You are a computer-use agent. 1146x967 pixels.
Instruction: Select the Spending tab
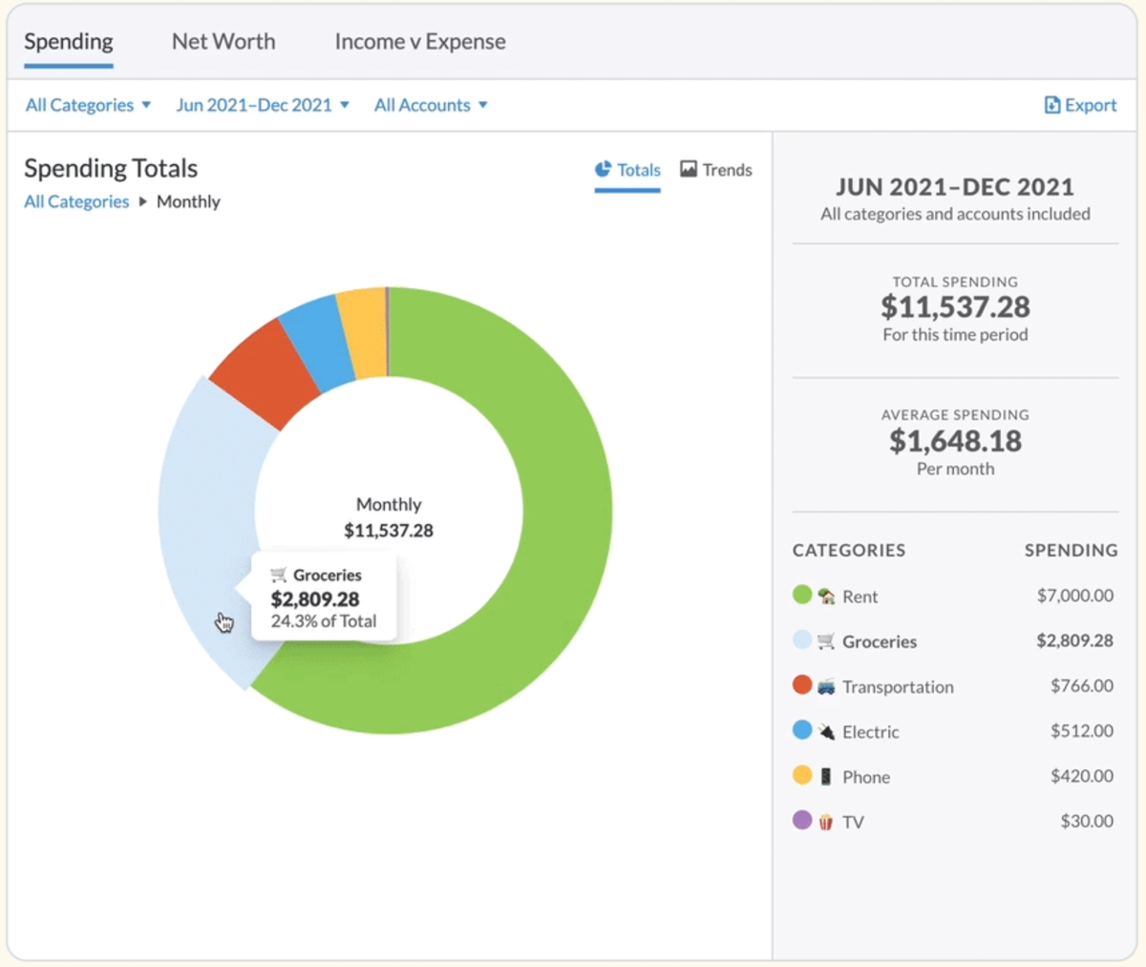click(69, 42)
